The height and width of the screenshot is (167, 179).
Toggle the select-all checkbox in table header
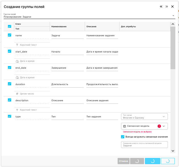9,26
